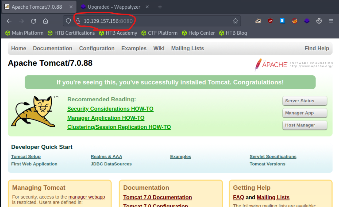Open the browser home icon

[x=45, y=21]
